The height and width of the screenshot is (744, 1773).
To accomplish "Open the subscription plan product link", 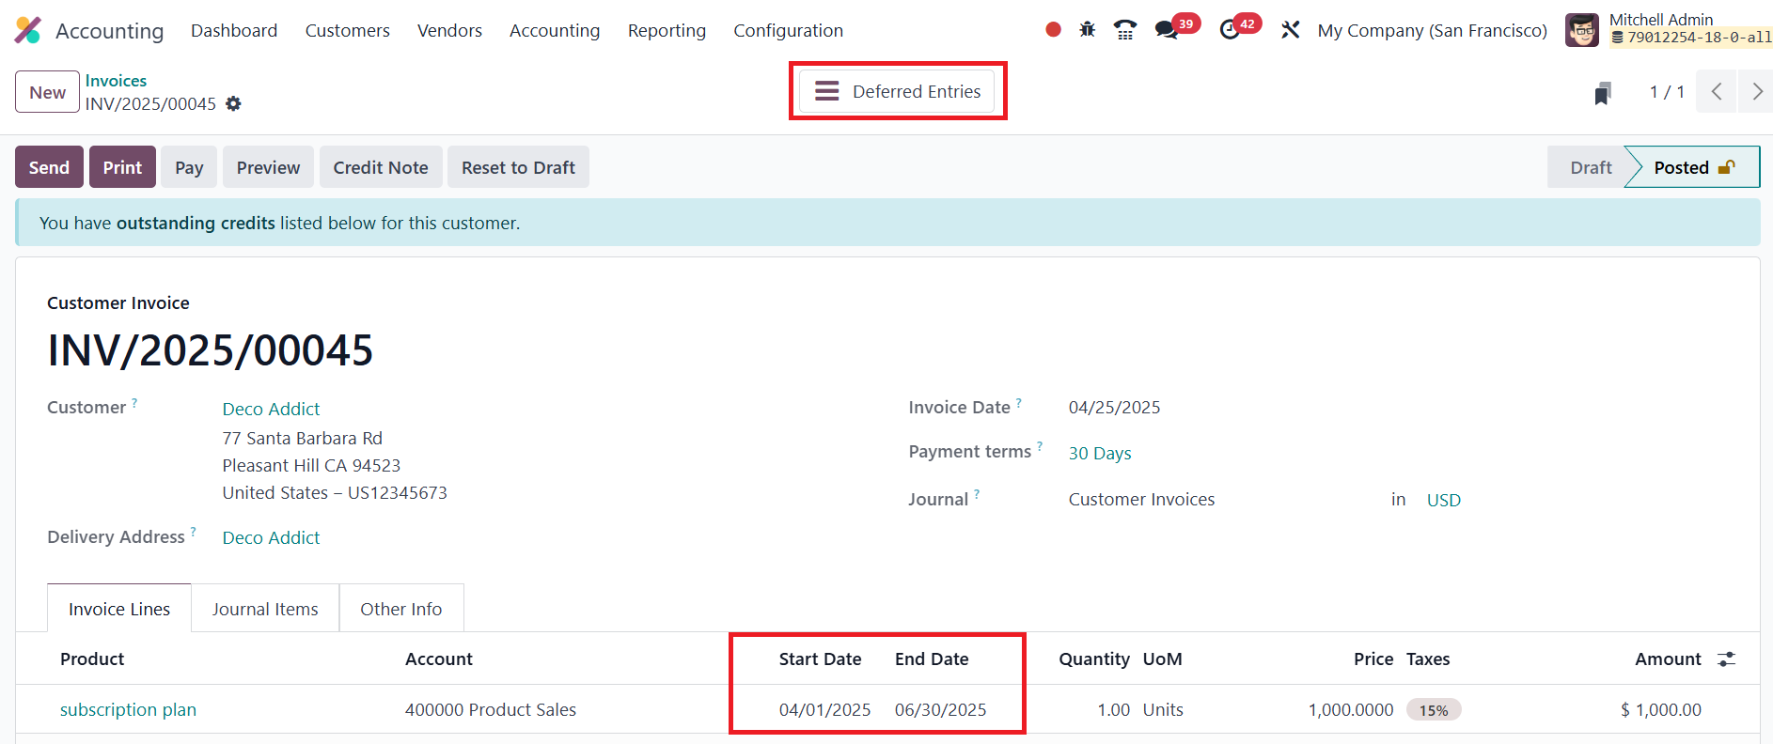I will (x=128, y=709).
